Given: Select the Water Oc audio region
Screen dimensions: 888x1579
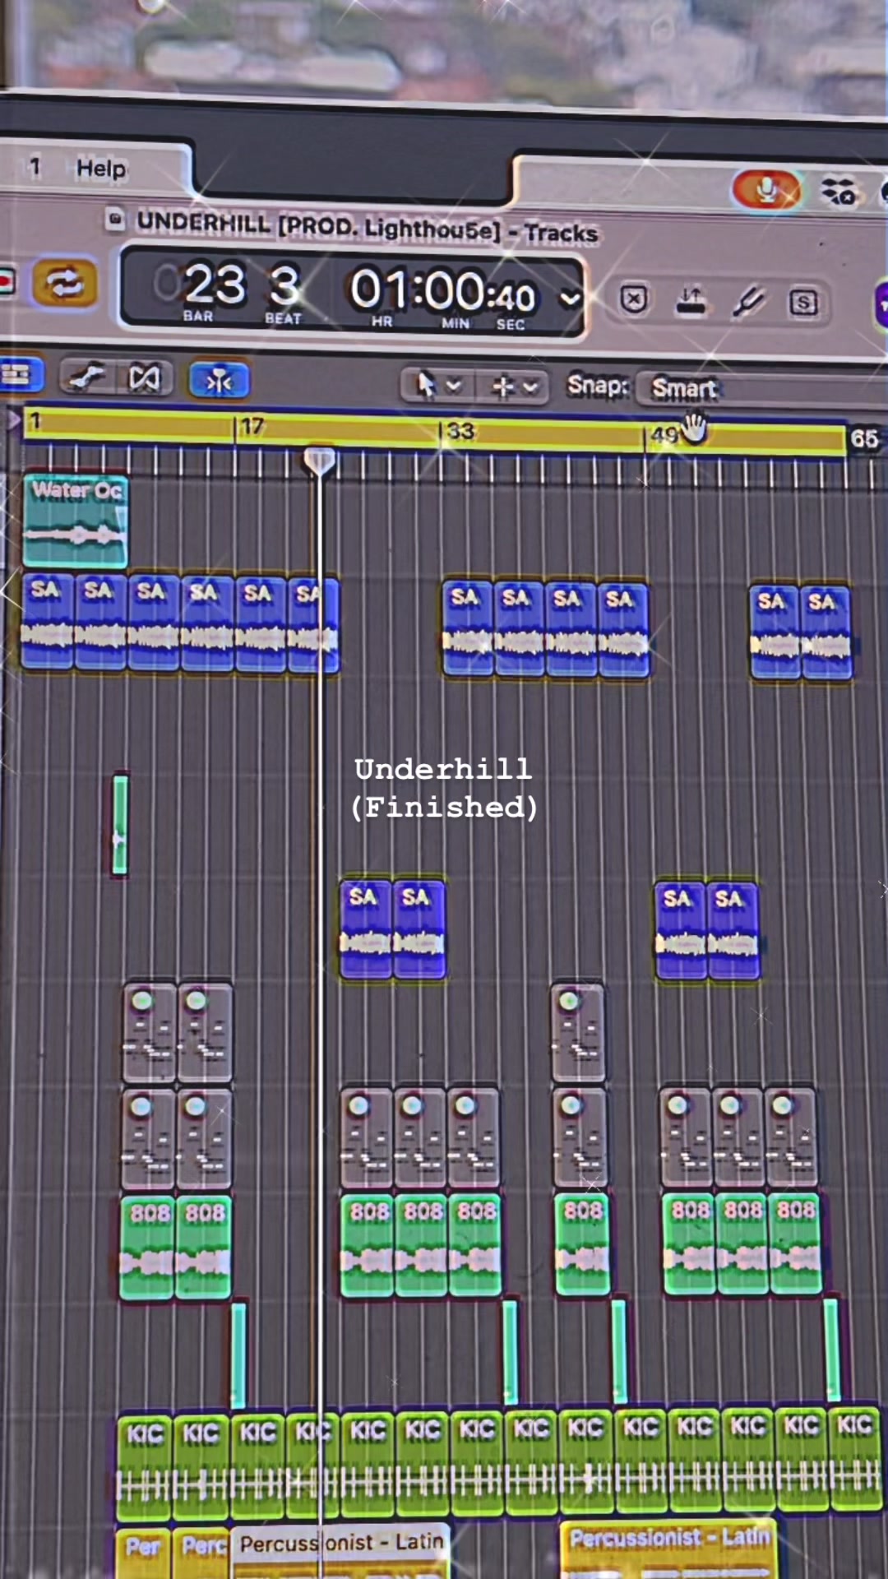Looking at the screenshot, I should click(x=76, y=521).
